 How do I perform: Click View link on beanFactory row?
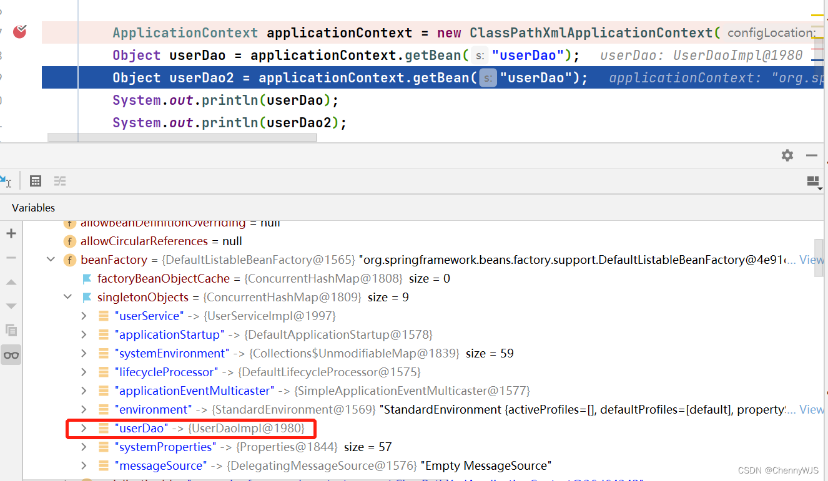[x=811, y=260]
